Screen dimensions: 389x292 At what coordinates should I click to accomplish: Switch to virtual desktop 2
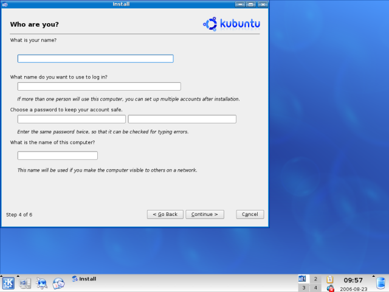[315, 279]
